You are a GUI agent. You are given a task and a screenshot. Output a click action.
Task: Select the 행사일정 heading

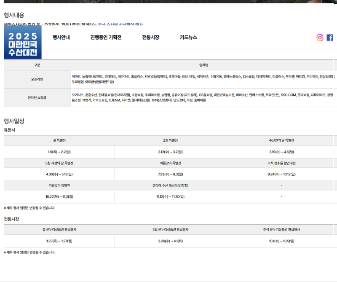pyautogui.click(x=14, y=121)
